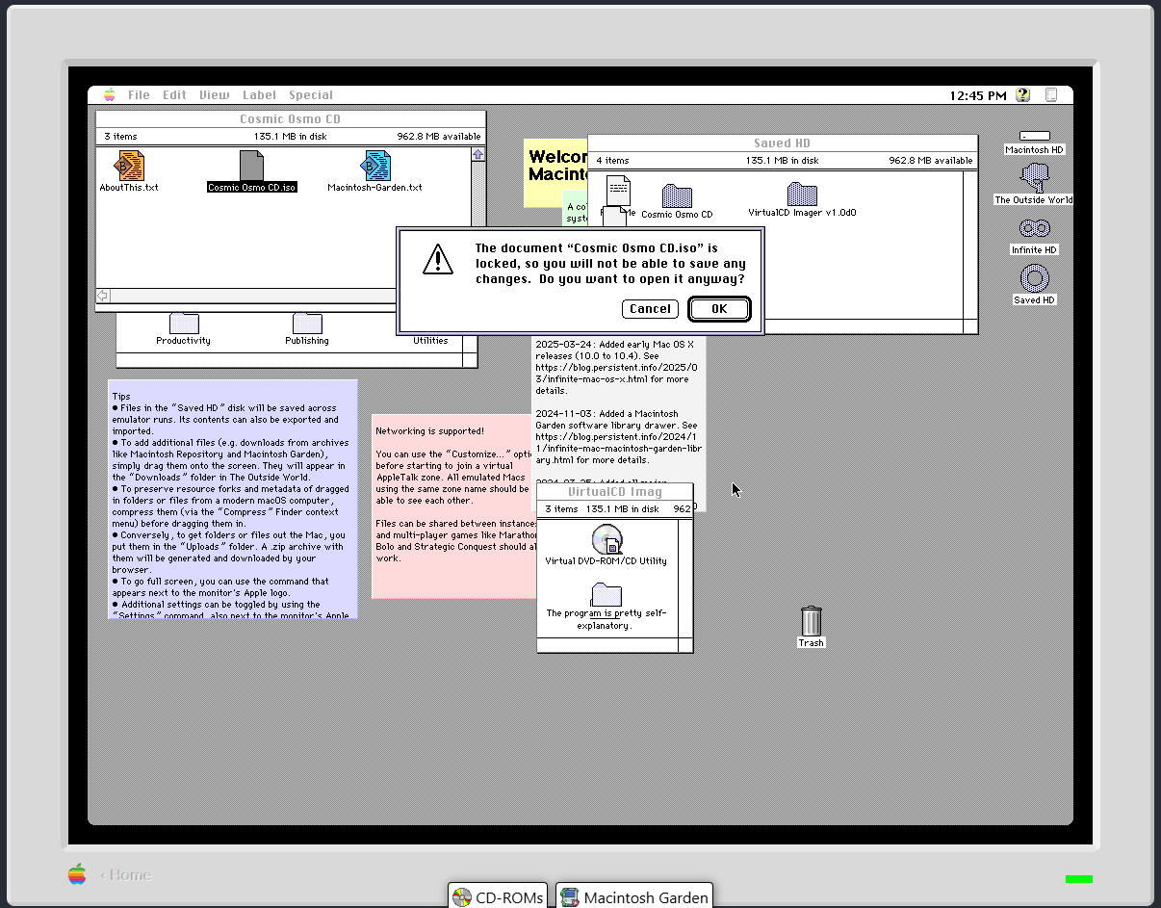Image resolution: width=1161 pixels, height=908 pixels.
Task: Open the Infinite HD disk icon
Action: [1034, 229]
